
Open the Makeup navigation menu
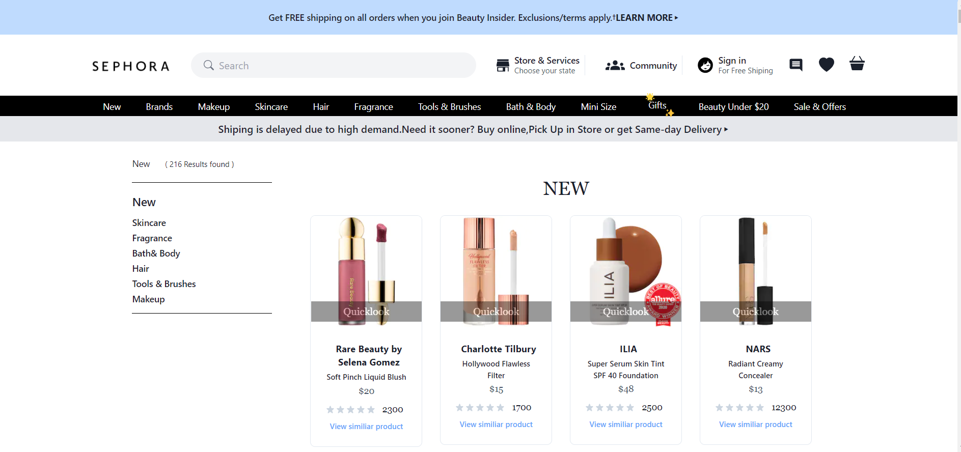coord(213,106)
